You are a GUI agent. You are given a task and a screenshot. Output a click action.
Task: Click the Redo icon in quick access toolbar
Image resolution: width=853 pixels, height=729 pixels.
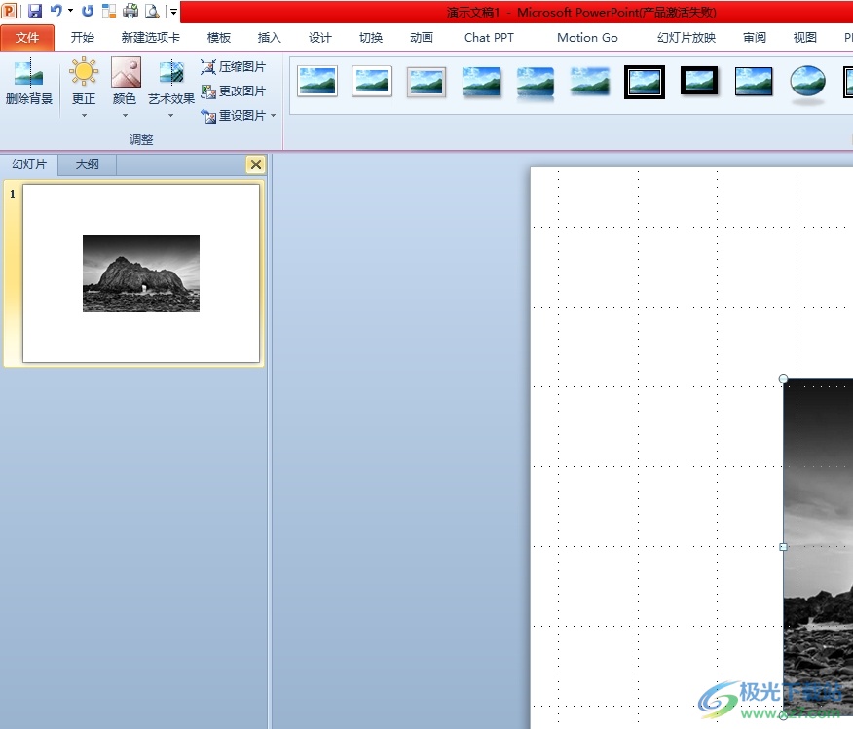[88, 11]
